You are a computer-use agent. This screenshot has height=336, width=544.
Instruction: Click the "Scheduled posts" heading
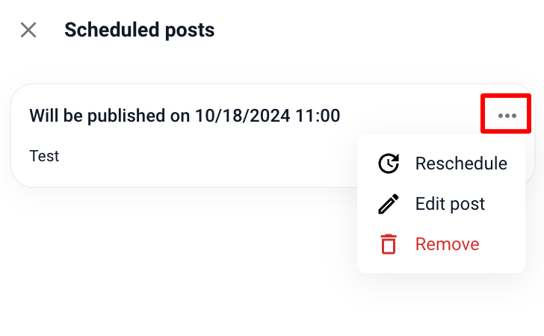point(139,30)
